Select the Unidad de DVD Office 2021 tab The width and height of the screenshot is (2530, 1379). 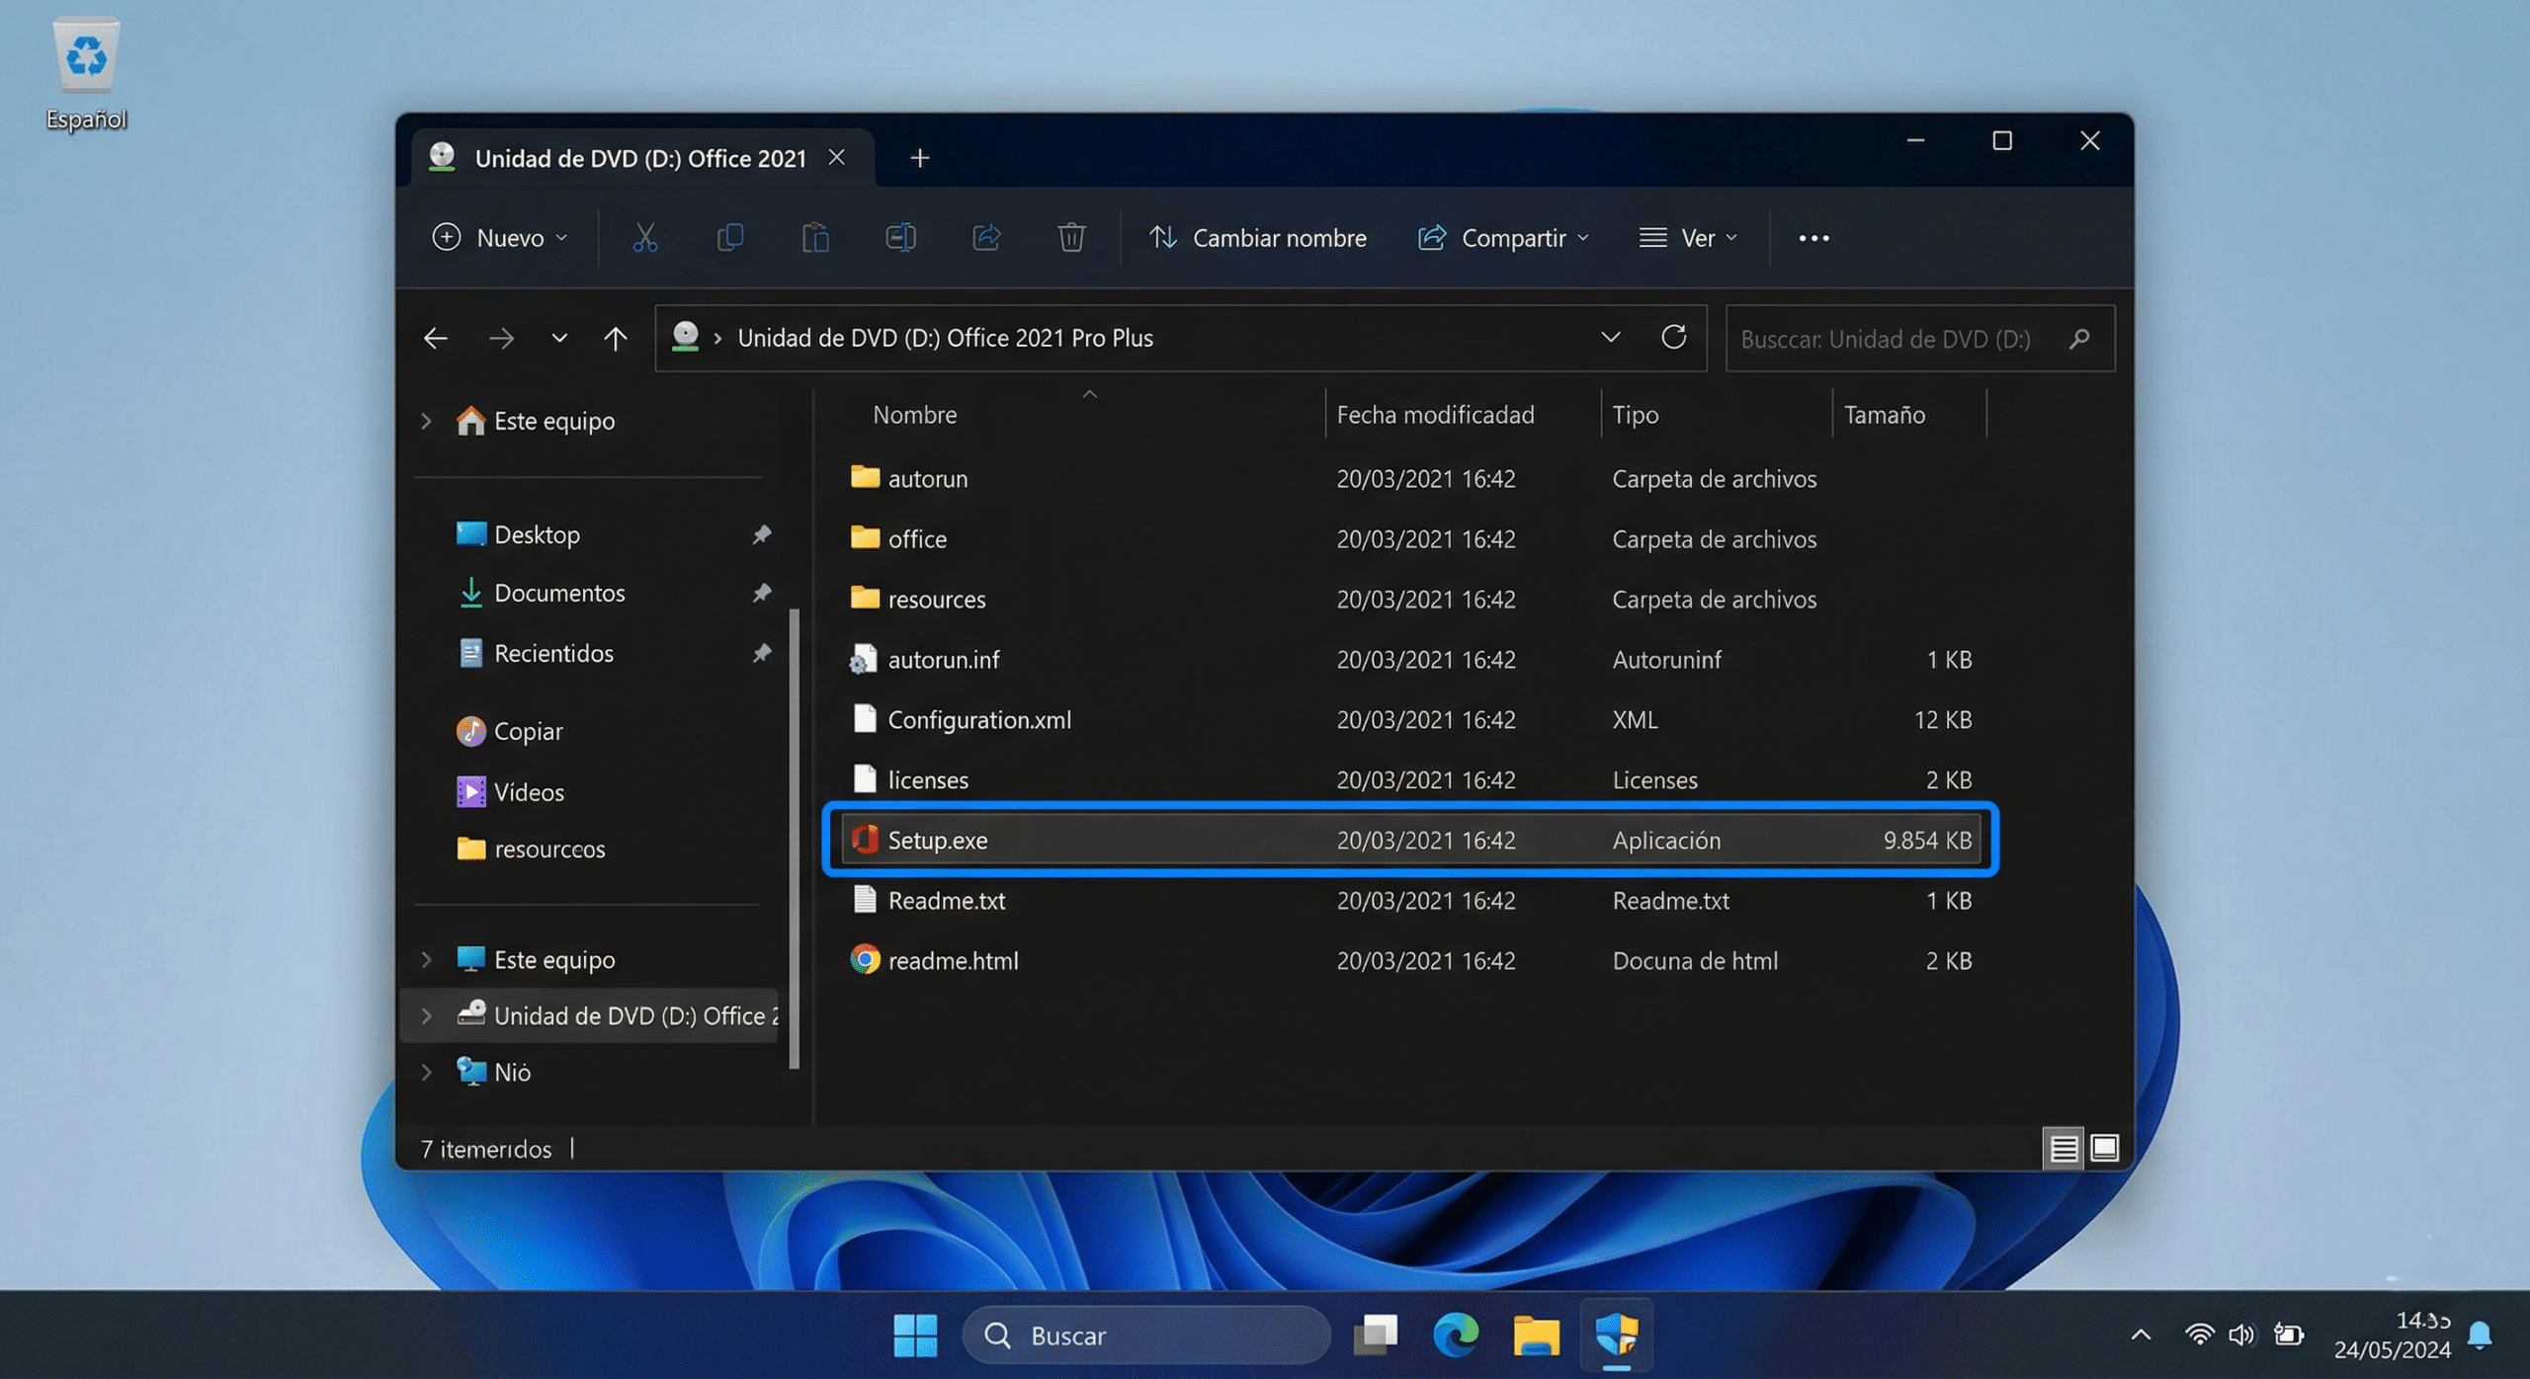pyautogui.click(x=639, y=157)
